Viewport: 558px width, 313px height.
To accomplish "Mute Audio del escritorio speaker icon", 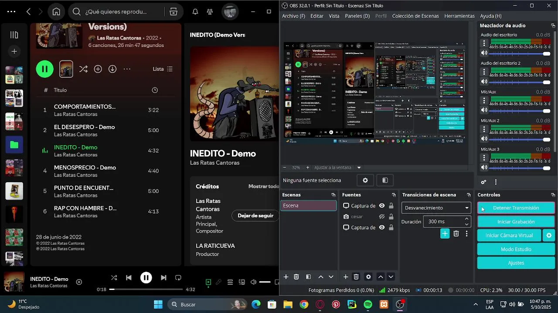I will pos(484,53).
